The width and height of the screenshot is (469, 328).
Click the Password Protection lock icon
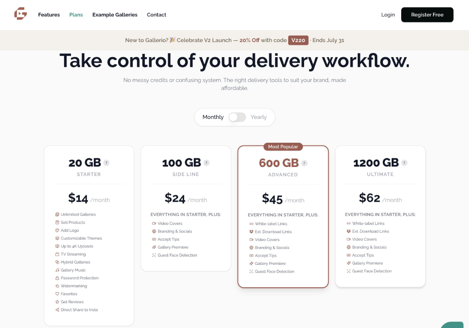click(x=57, y=278)
